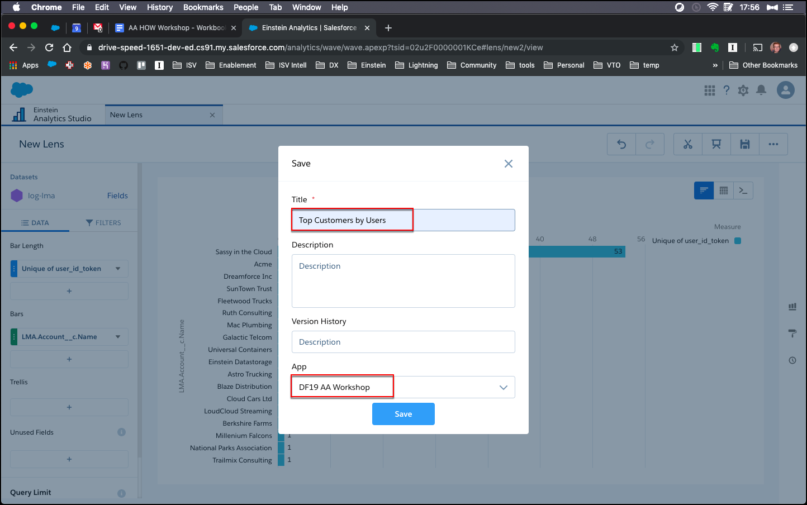The image size is (807, 505).
Task: Show hidden bookmarks chevron
Action: 715,65
